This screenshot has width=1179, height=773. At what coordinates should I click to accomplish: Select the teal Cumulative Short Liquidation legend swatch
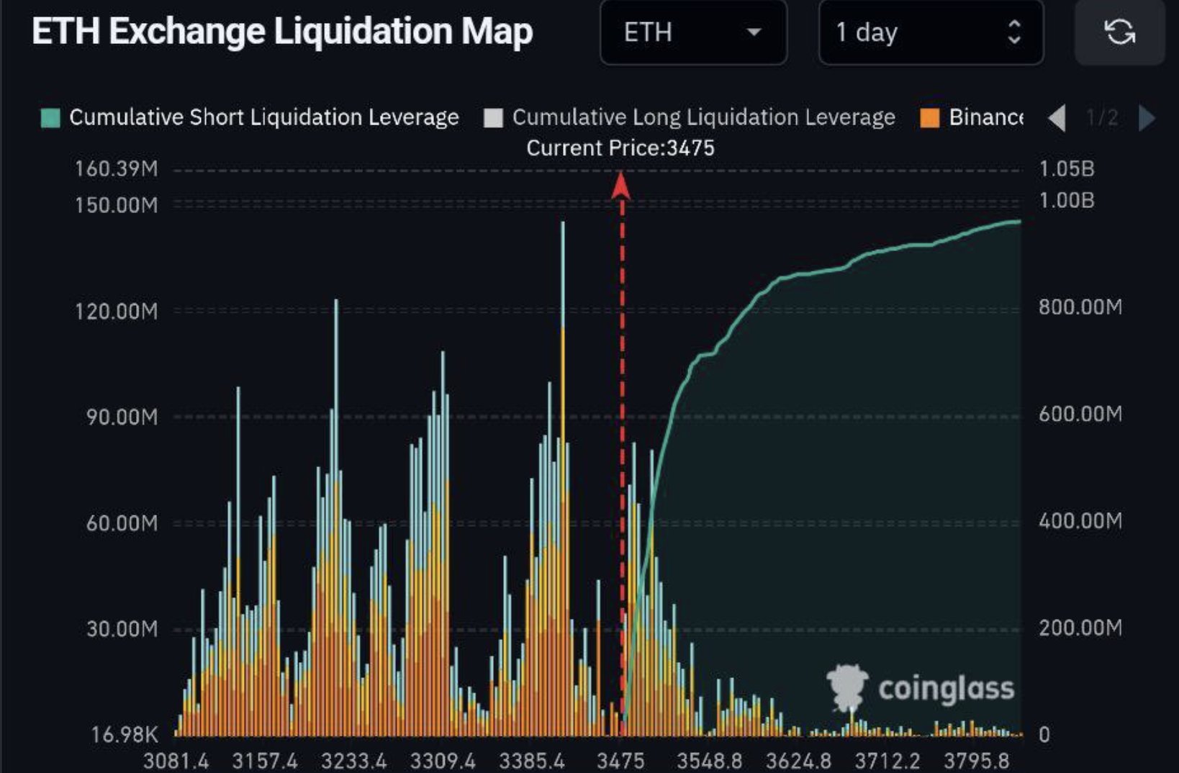pyautogui.click(x=49, y=117)
